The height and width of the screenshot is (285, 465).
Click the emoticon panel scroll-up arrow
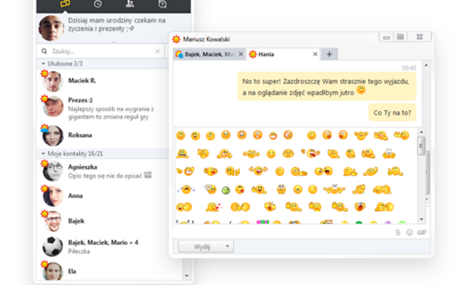point(421,132)
